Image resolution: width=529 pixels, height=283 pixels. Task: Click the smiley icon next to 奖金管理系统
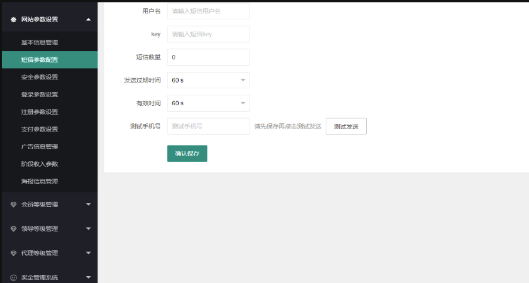(13, 277)
